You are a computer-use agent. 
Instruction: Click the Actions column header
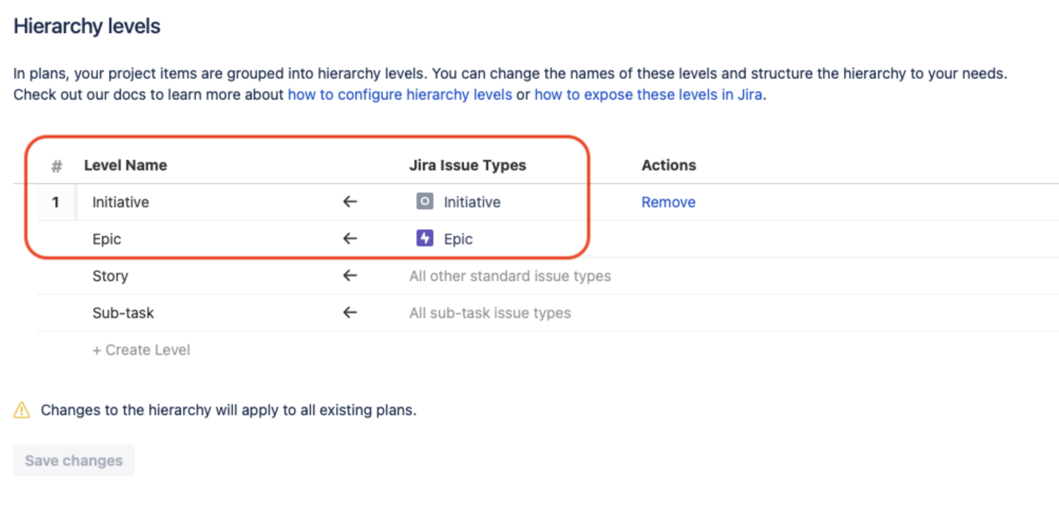669,165
